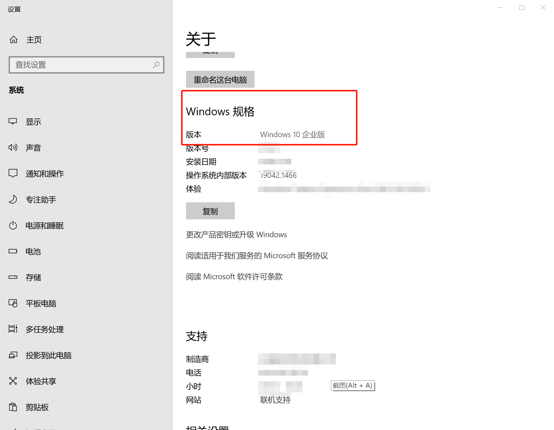Click the 通知和操作 notification icon
Screen dimensions: 554x430
[13, 173]
